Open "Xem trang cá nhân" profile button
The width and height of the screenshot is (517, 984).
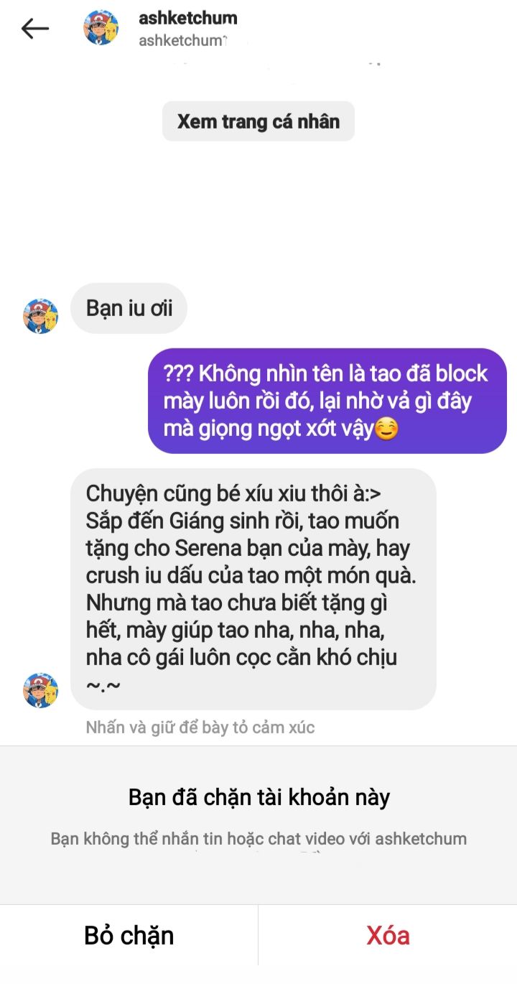[258, 121]
